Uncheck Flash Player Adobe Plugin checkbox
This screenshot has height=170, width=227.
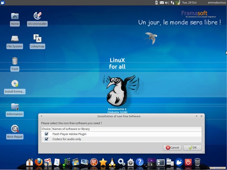click(x=47, y=134)
